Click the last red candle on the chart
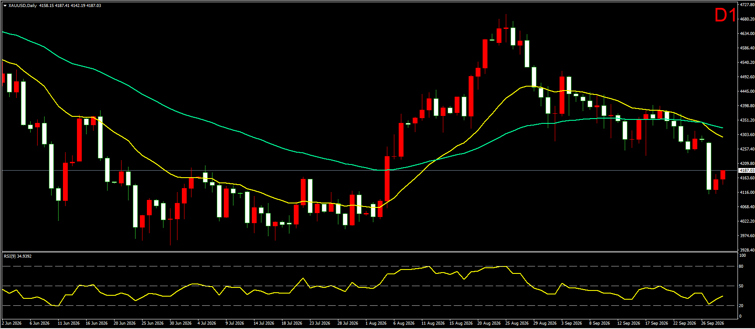This screenshot has height=329, width=755. click(x=723, y=175)
